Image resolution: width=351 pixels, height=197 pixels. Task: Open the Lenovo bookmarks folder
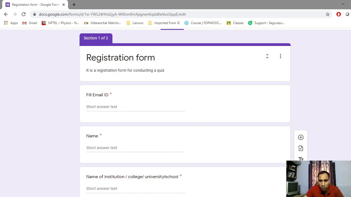135,23
